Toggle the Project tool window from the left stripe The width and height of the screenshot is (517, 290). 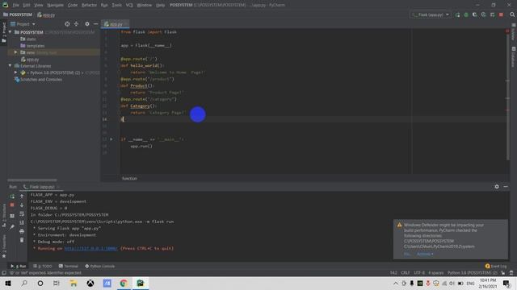[4, 32]
